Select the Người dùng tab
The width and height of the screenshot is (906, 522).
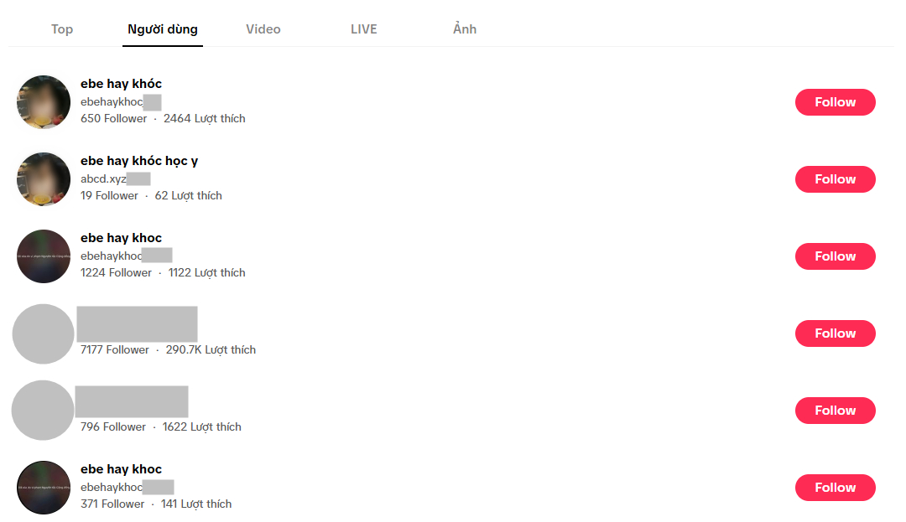click(x=163, y=28)
